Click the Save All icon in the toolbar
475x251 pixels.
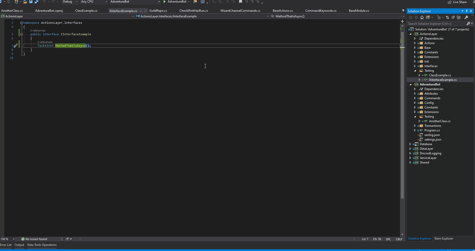[36, 2]
